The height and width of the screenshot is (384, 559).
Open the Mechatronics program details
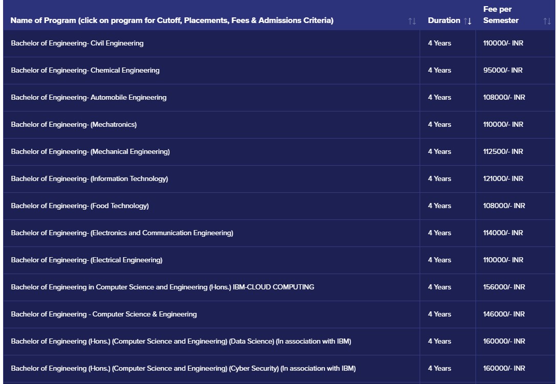click(x=74, y=125)
